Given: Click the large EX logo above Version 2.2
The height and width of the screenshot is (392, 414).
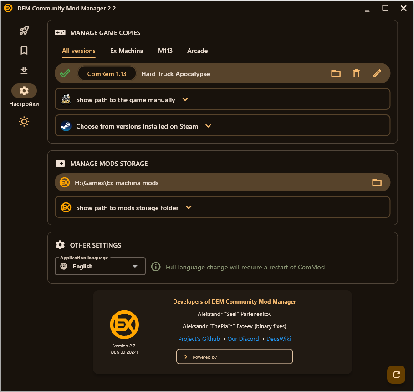Looking at the screenshot, I should pyautogui.click(x=124, y=325).
